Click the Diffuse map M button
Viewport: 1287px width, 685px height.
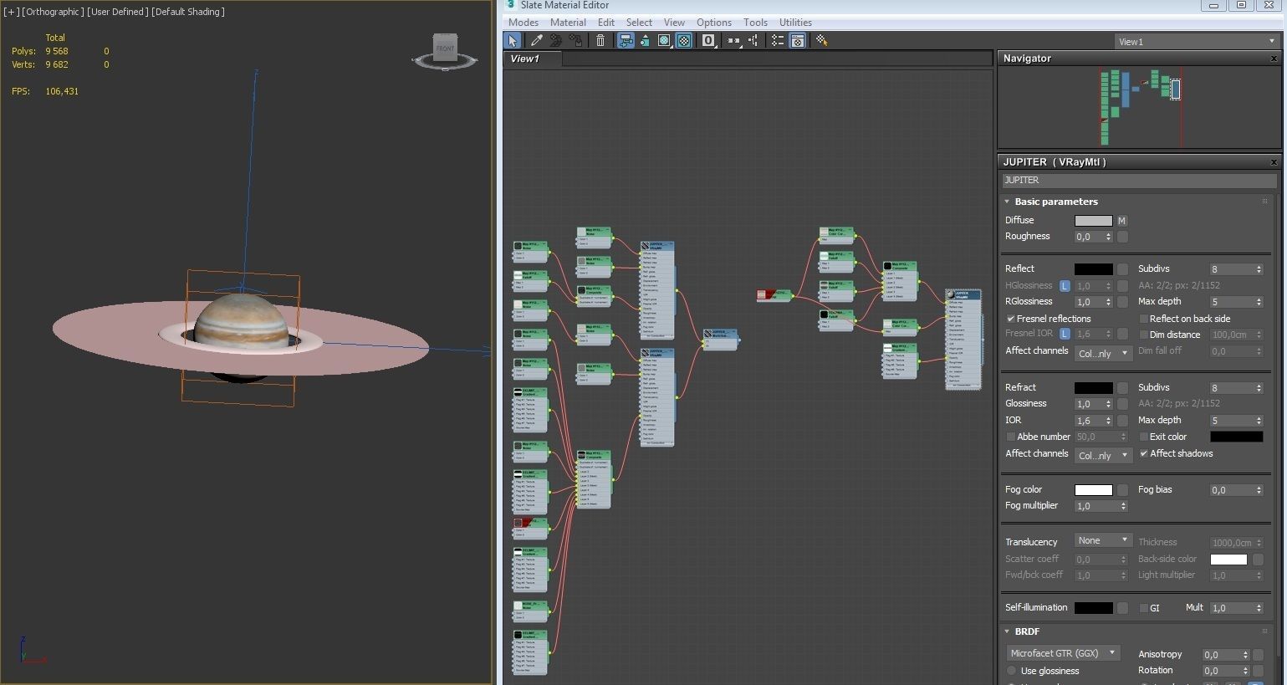point(1121,221)
